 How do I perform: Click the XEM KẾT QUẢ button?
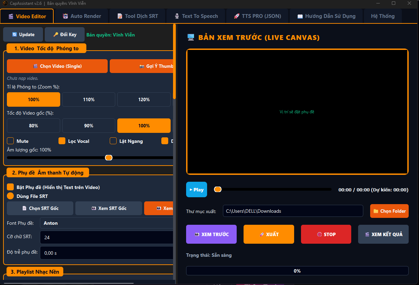coord(383,234)
